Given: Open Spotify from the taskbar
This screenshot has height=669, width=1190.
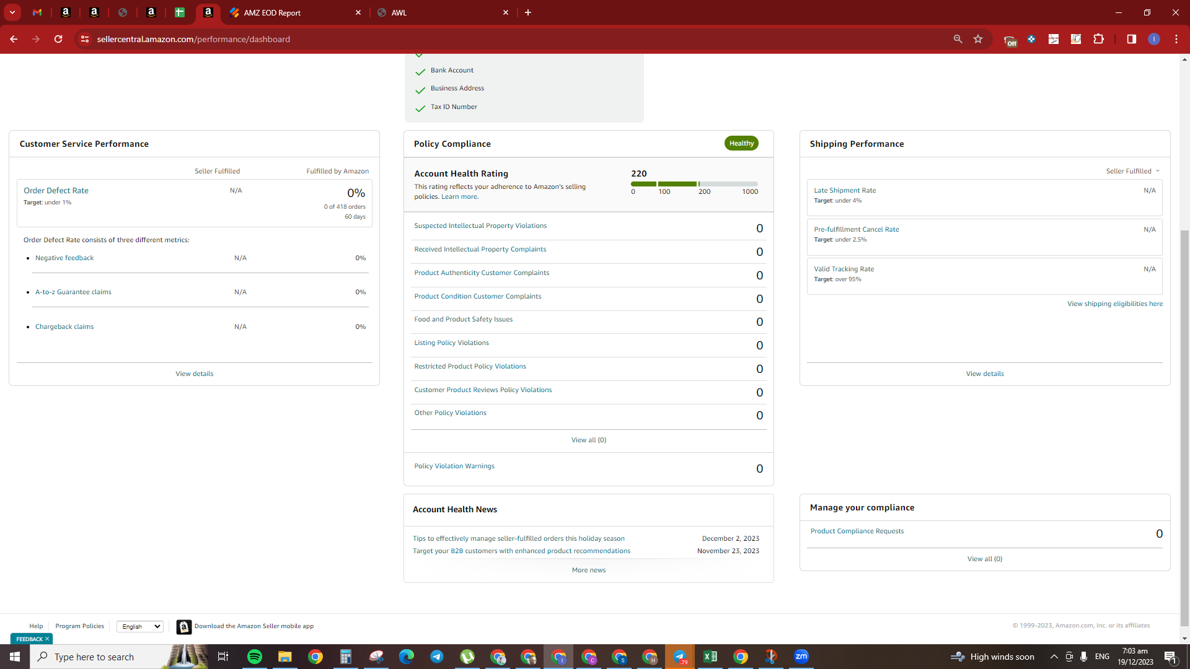Looking at the screenshot, I should [x=255, y=657].
